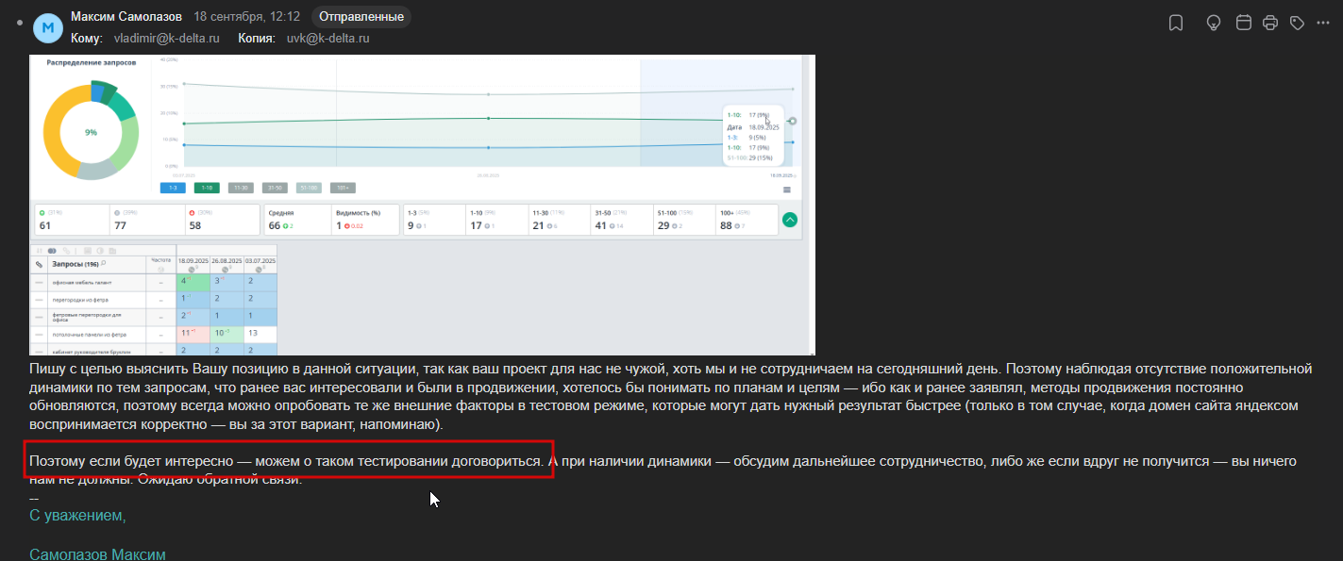Toggle the read/unread dot beside the avatar

coord(20,22)
